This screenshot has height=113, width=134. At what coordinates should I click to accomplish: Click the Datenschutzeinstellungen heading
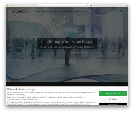(x=22, y=89)
